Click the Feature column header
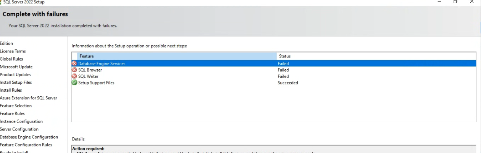481x153 pixels. [177, 56]
